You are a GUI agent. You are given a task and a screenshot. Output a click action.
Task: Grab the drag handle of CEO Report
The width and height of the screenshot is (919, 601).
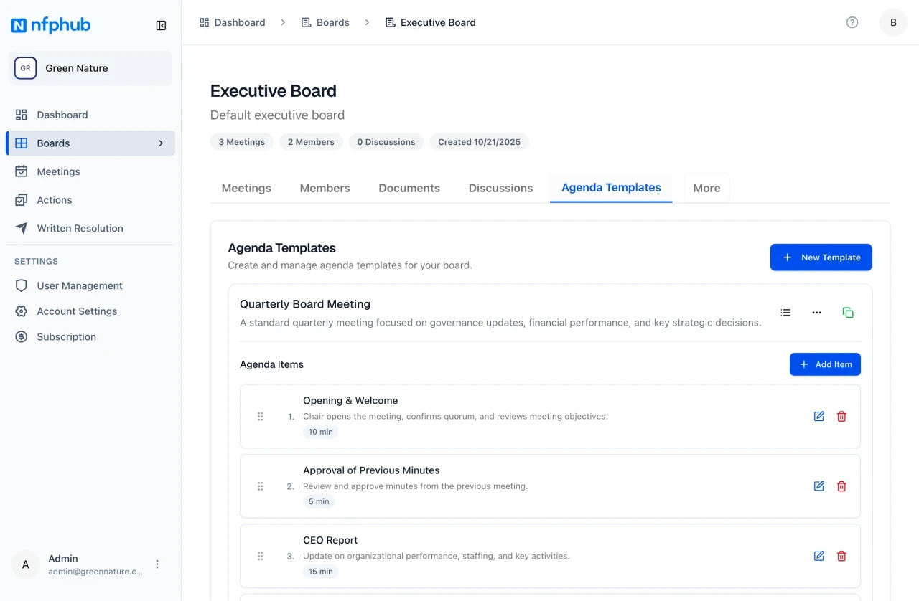tap(261, 556)
